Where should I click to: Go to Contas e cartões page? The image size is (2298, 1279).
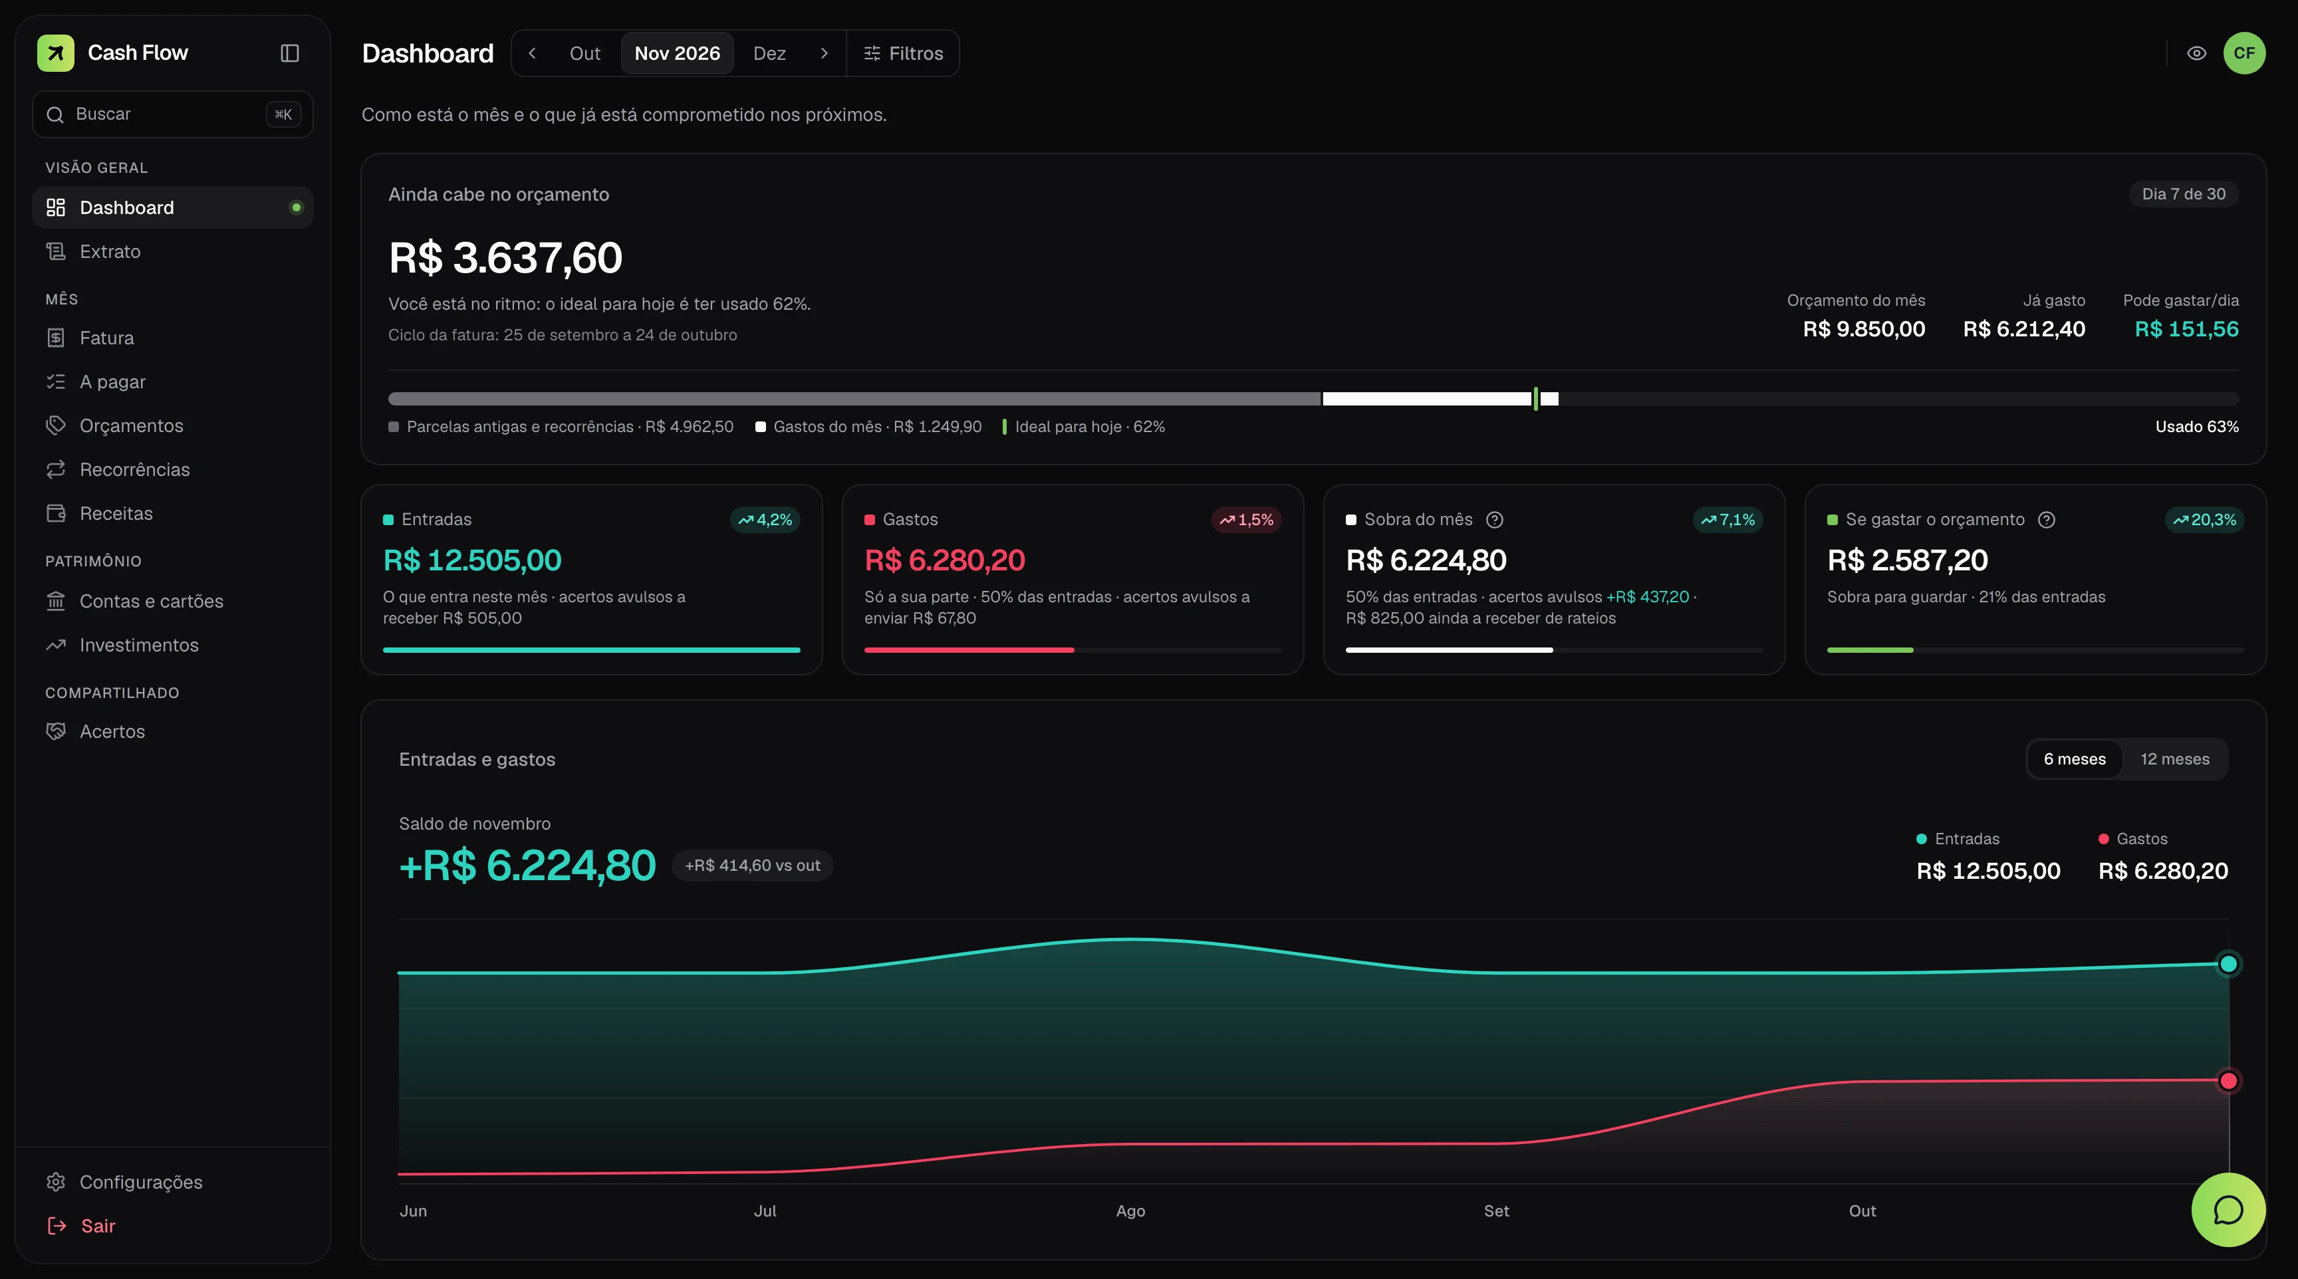pos(172,601)
